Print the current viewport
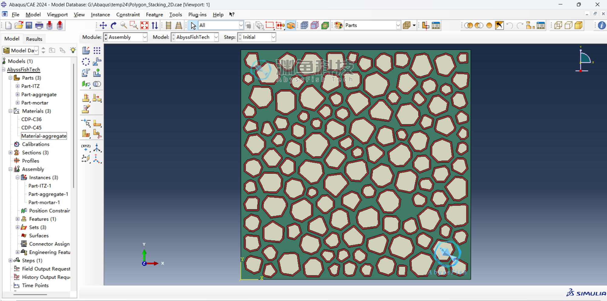Screen dimensions: 607x301 tap(39, 25)
